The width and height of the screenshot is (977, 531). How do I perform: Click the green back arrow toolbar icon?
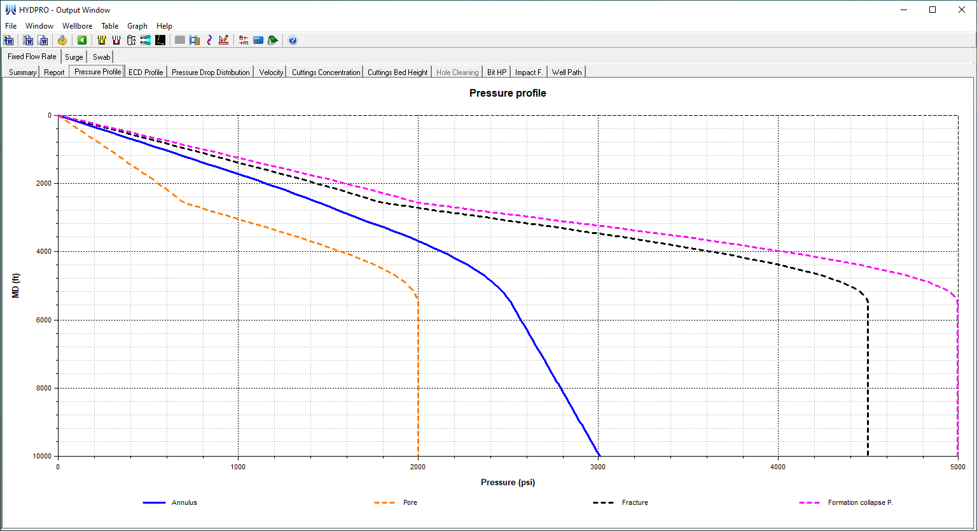pyautogui.click(x=83, y=40)
